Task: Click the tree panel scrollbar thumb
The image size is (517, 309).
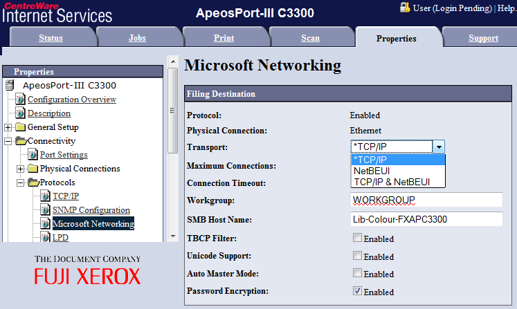Action: click(x=172, y=111)
